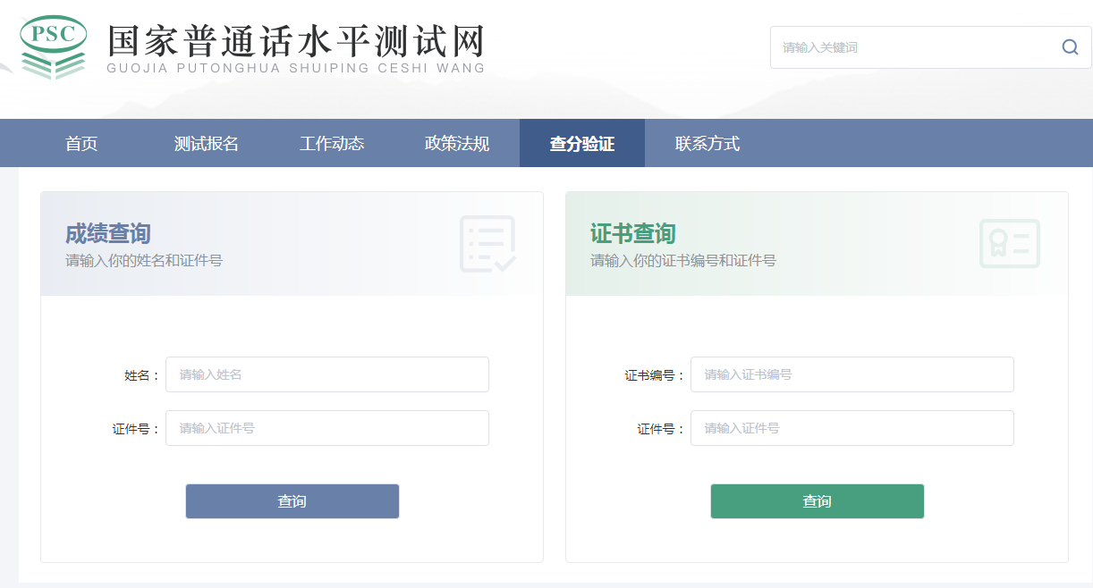This screenshot has height=588, width=1093.
Task: Open the 联系方式 menu item
Action: pyautogui.click(x=707, y=143)
